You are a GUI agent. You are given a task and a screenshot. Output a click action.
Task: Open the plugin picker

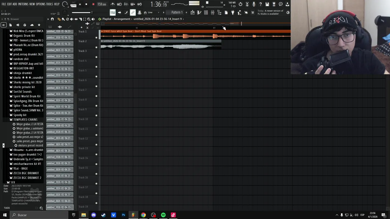[233, 12]
